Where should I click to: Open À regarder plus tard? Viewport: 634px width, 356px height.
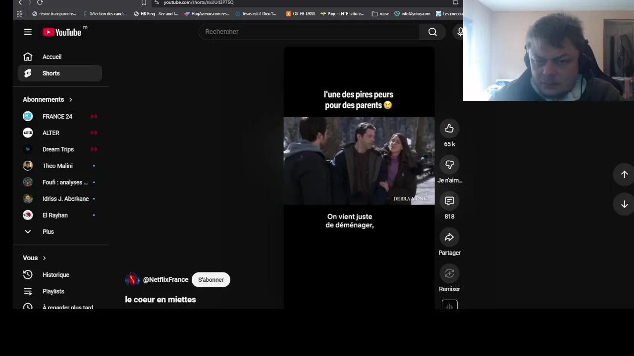(60, 306)
